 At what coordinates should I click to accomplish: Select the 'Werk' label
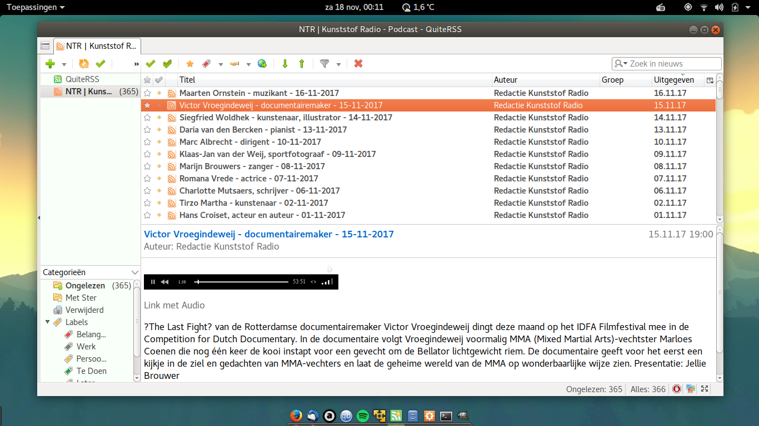86,347
